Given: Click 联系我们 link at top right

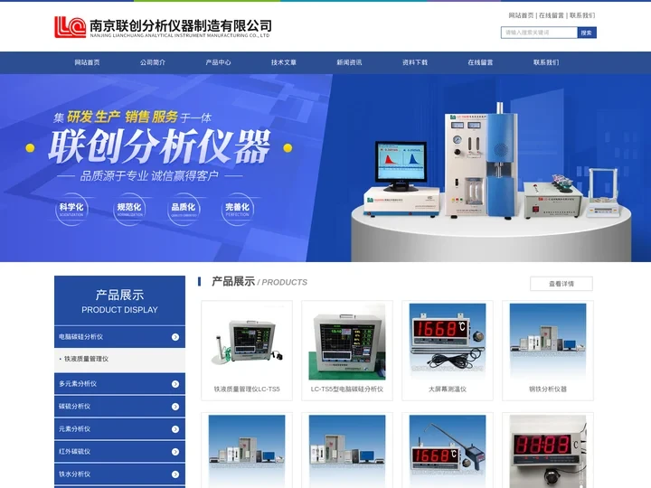Looking at the screenshot, I should tap(582, 15).
